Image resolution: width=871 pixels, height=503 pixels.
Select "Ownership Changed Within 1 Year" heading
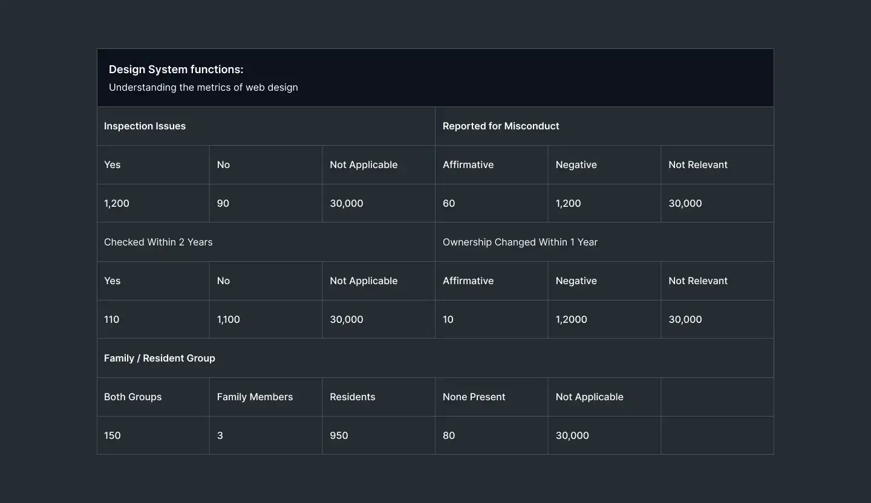point(520,242)
